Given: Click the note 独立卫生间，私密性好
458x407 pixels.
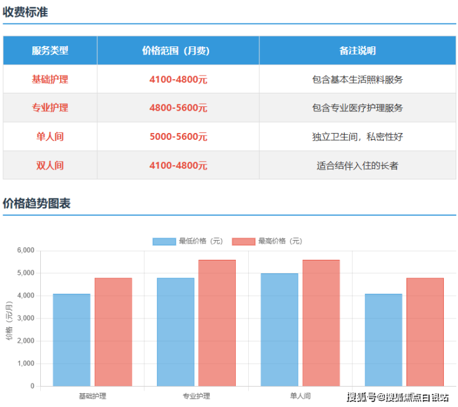Looking at the screenshot, I should [358, 137].
